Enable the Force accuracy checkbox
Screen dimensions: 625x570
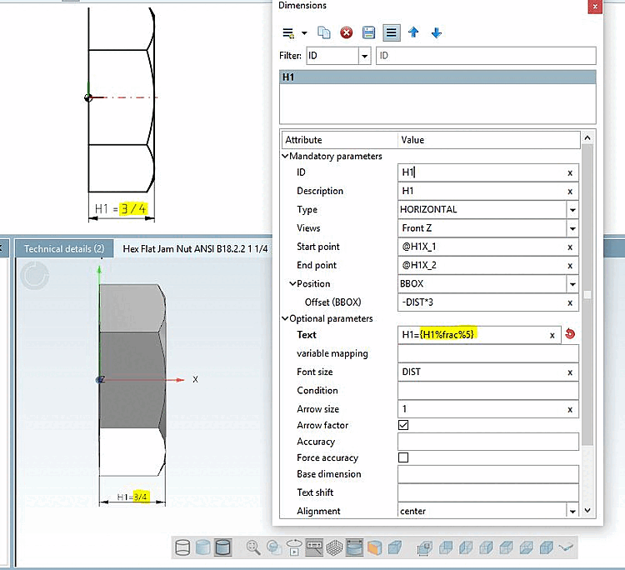(404, 457)
